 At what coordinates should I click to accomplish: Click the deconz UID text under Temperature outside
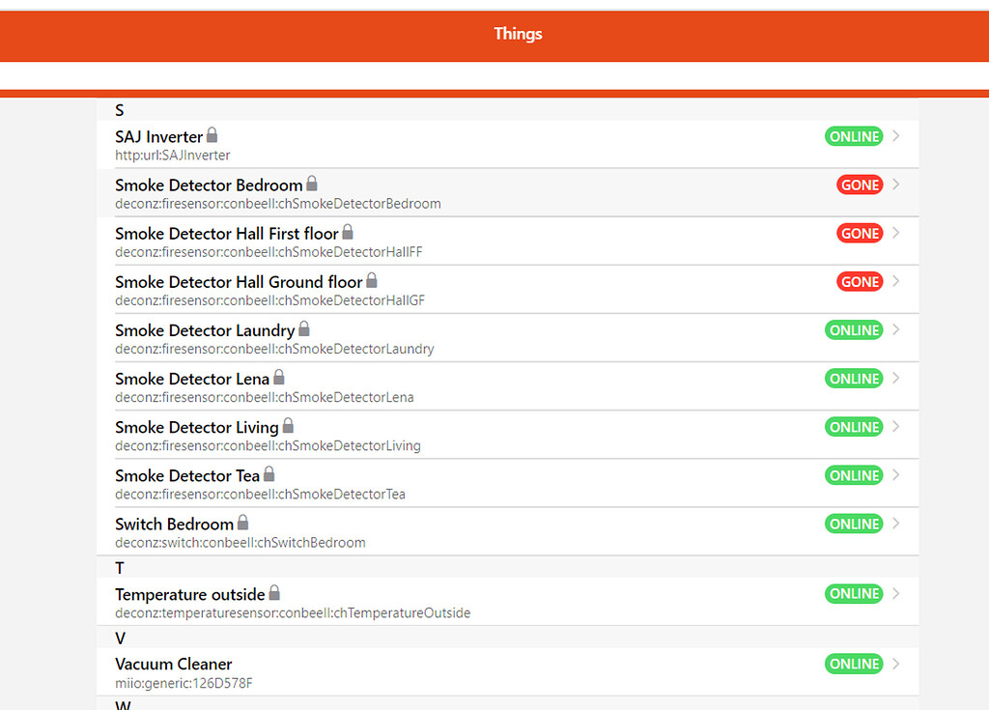[293, 612]
